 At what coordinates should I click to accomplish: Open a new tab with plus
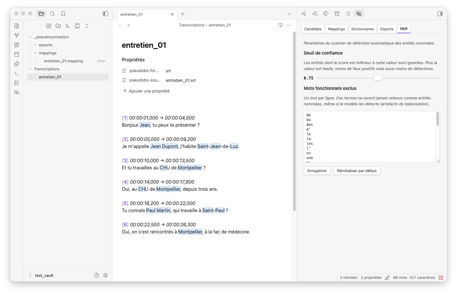[183, 14]
